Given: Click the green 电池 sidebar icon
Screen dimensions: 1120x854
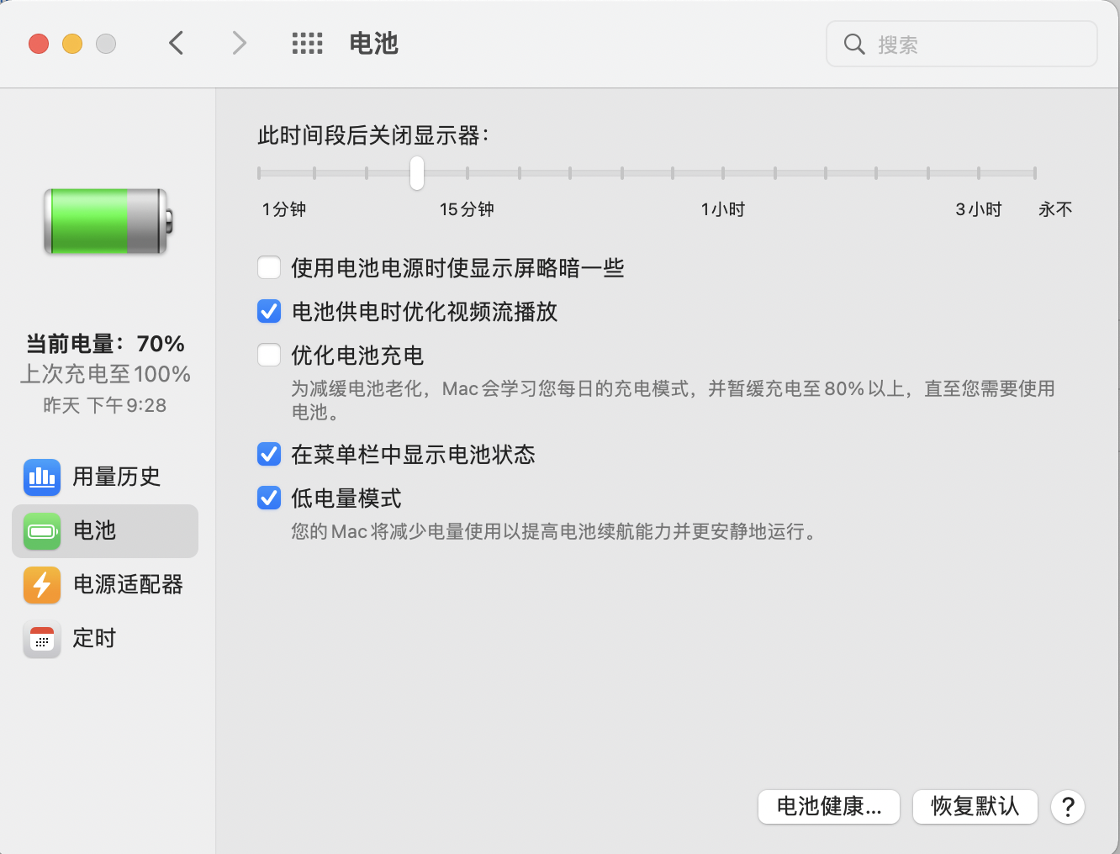Looking at the screenshot, I should tap(42, 531).
